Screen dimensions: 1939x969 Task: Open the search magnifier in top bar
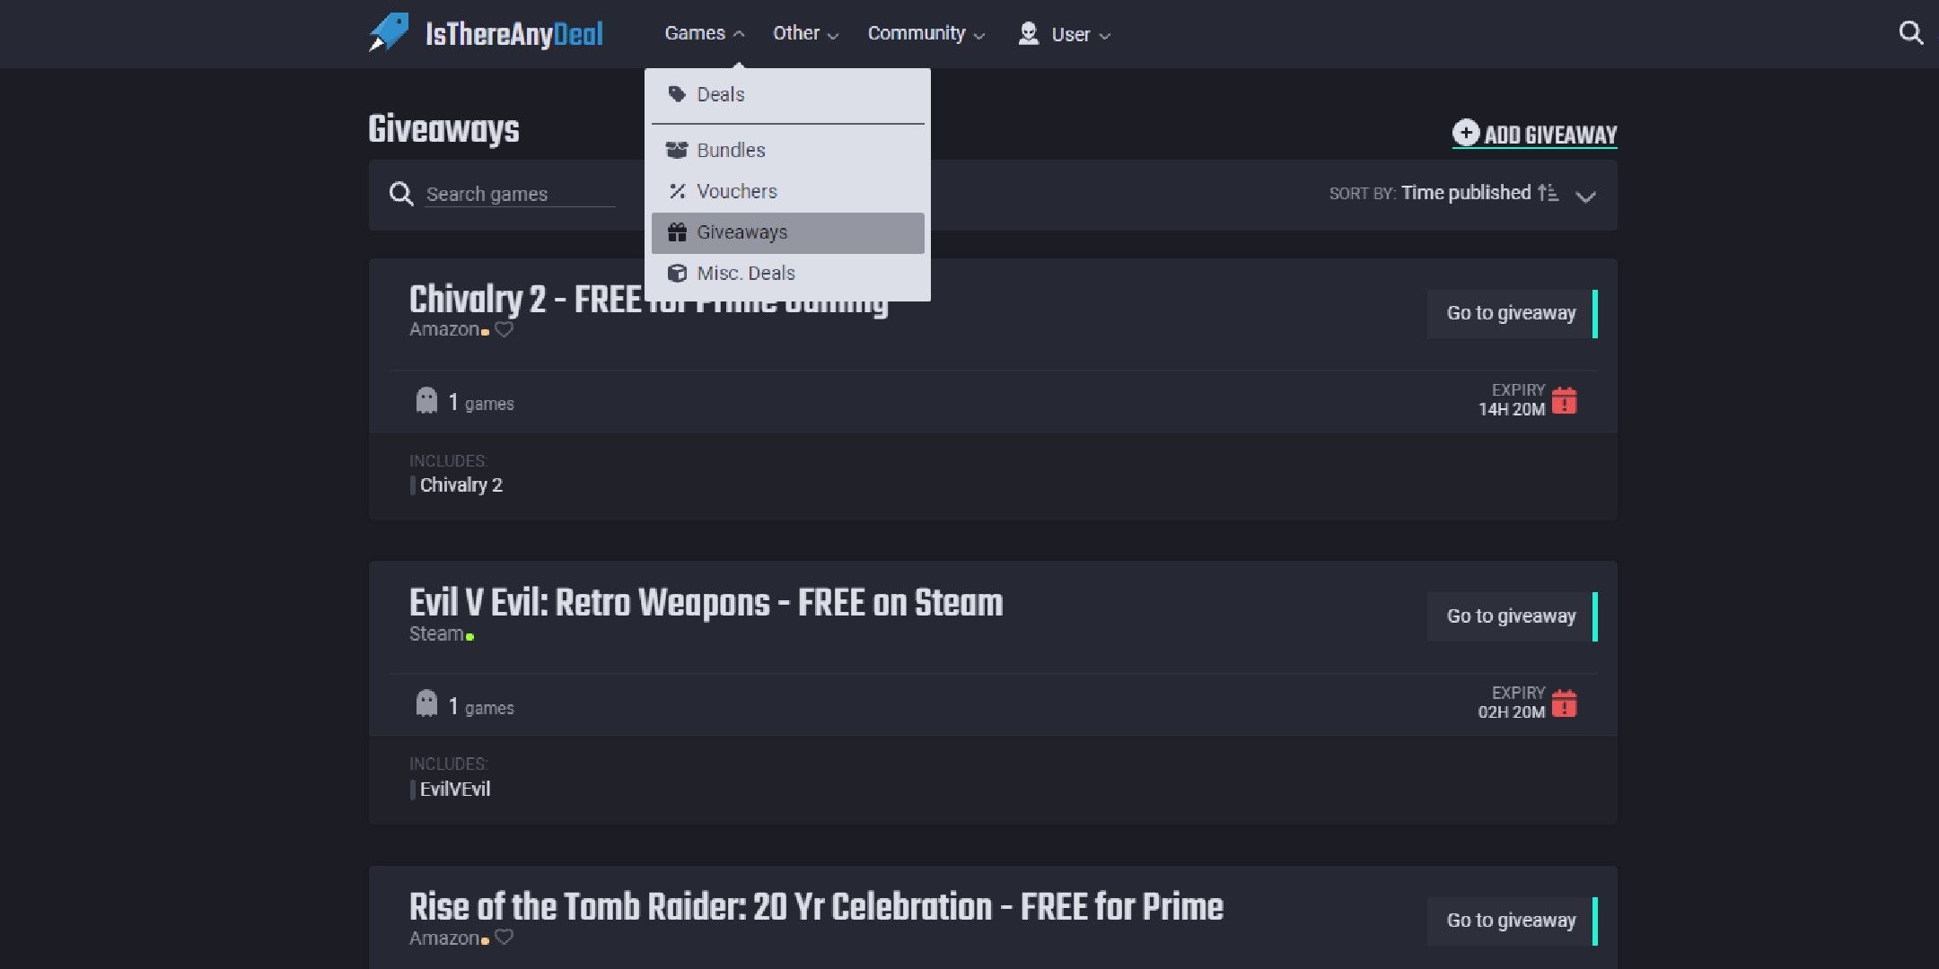[x=1911, y=33]
